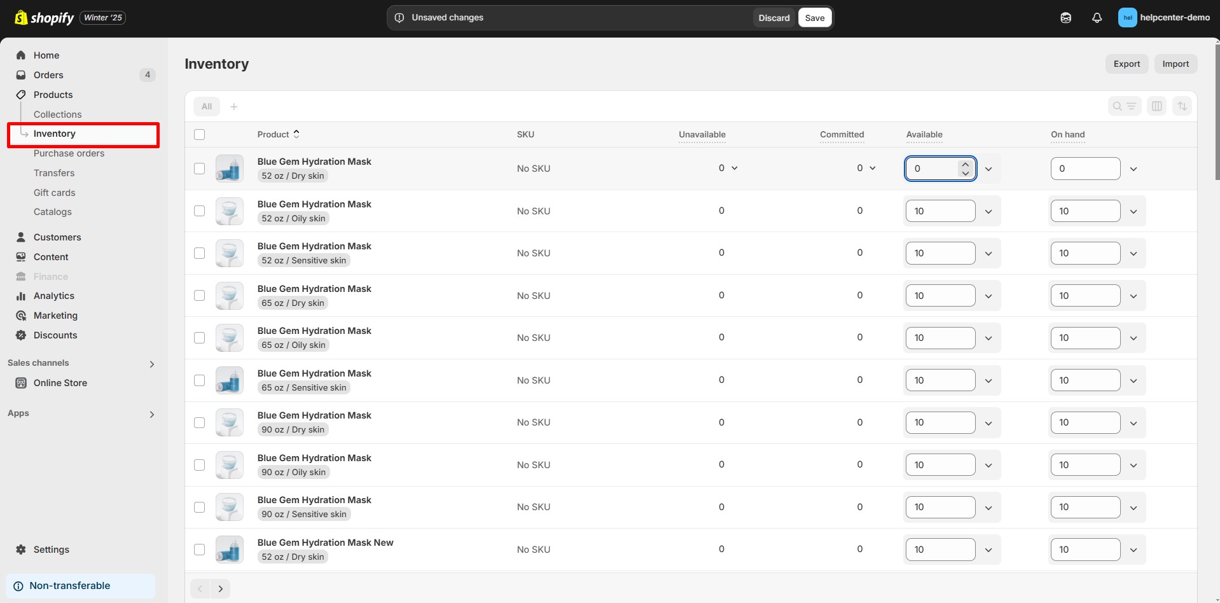
Task: Click the plus icon to add a view
Action: tap(234, 106)
